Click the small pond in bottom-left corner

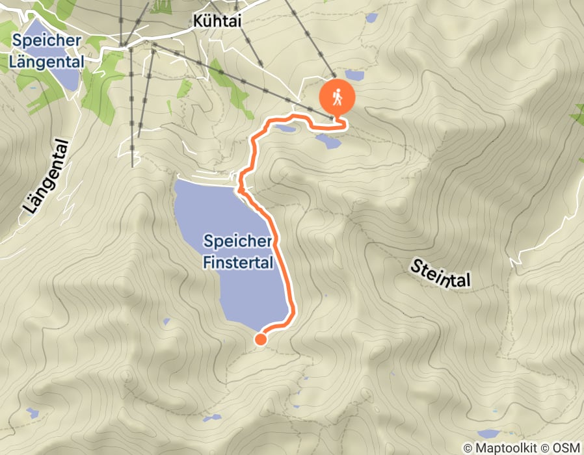pyautogui.click(x=33, y=413)
